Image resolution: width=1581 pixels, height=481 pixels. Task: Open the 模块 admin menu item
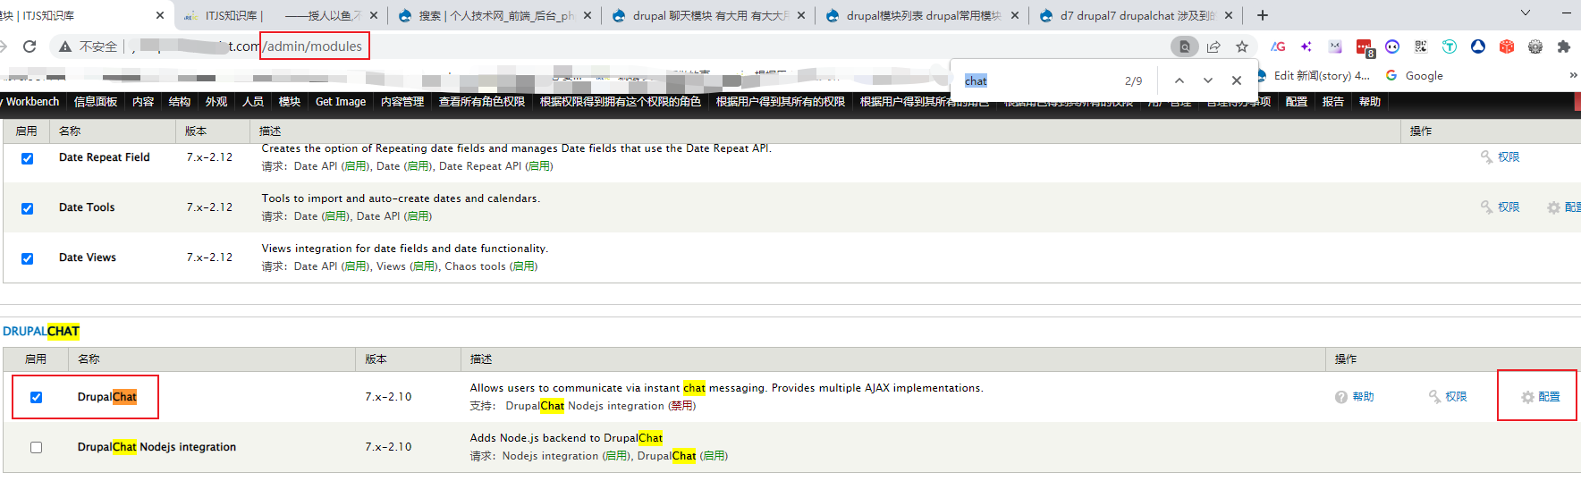pos(290,101)
